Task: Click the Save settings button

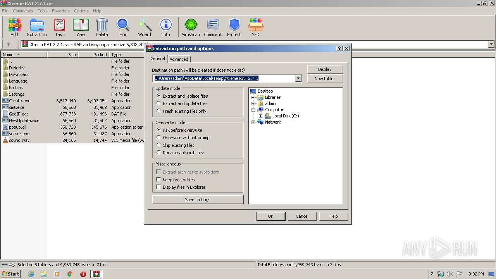Action: 198,200
